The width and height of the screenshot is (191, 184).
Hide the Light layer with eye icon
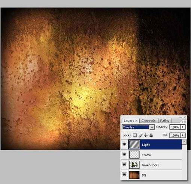coord(124,144)
